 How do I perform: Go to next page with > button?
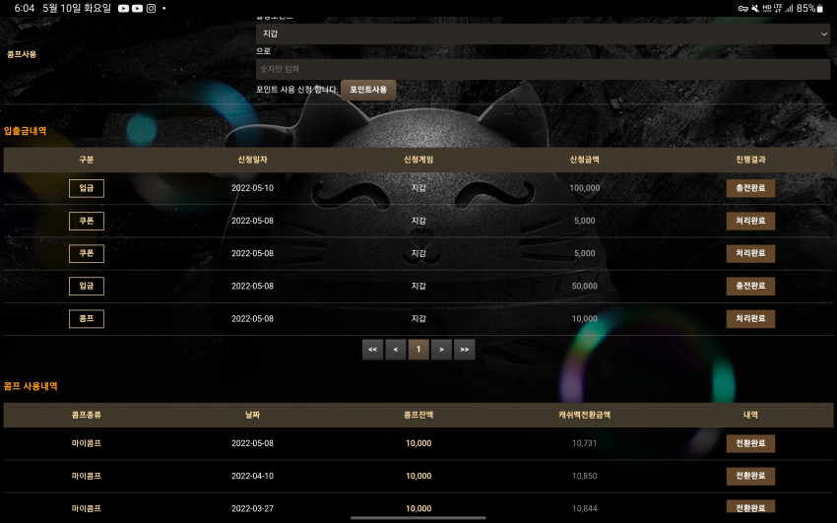[x=441, y=350]
